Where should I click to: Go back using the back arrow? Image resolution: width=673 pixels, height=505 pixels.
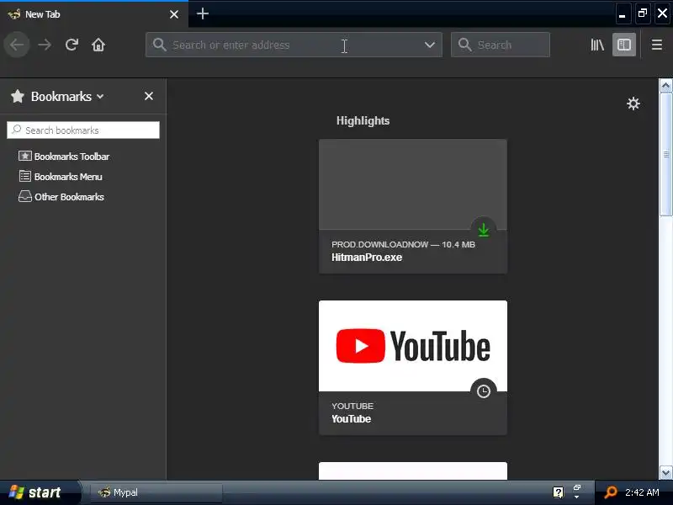pos(17,45)
